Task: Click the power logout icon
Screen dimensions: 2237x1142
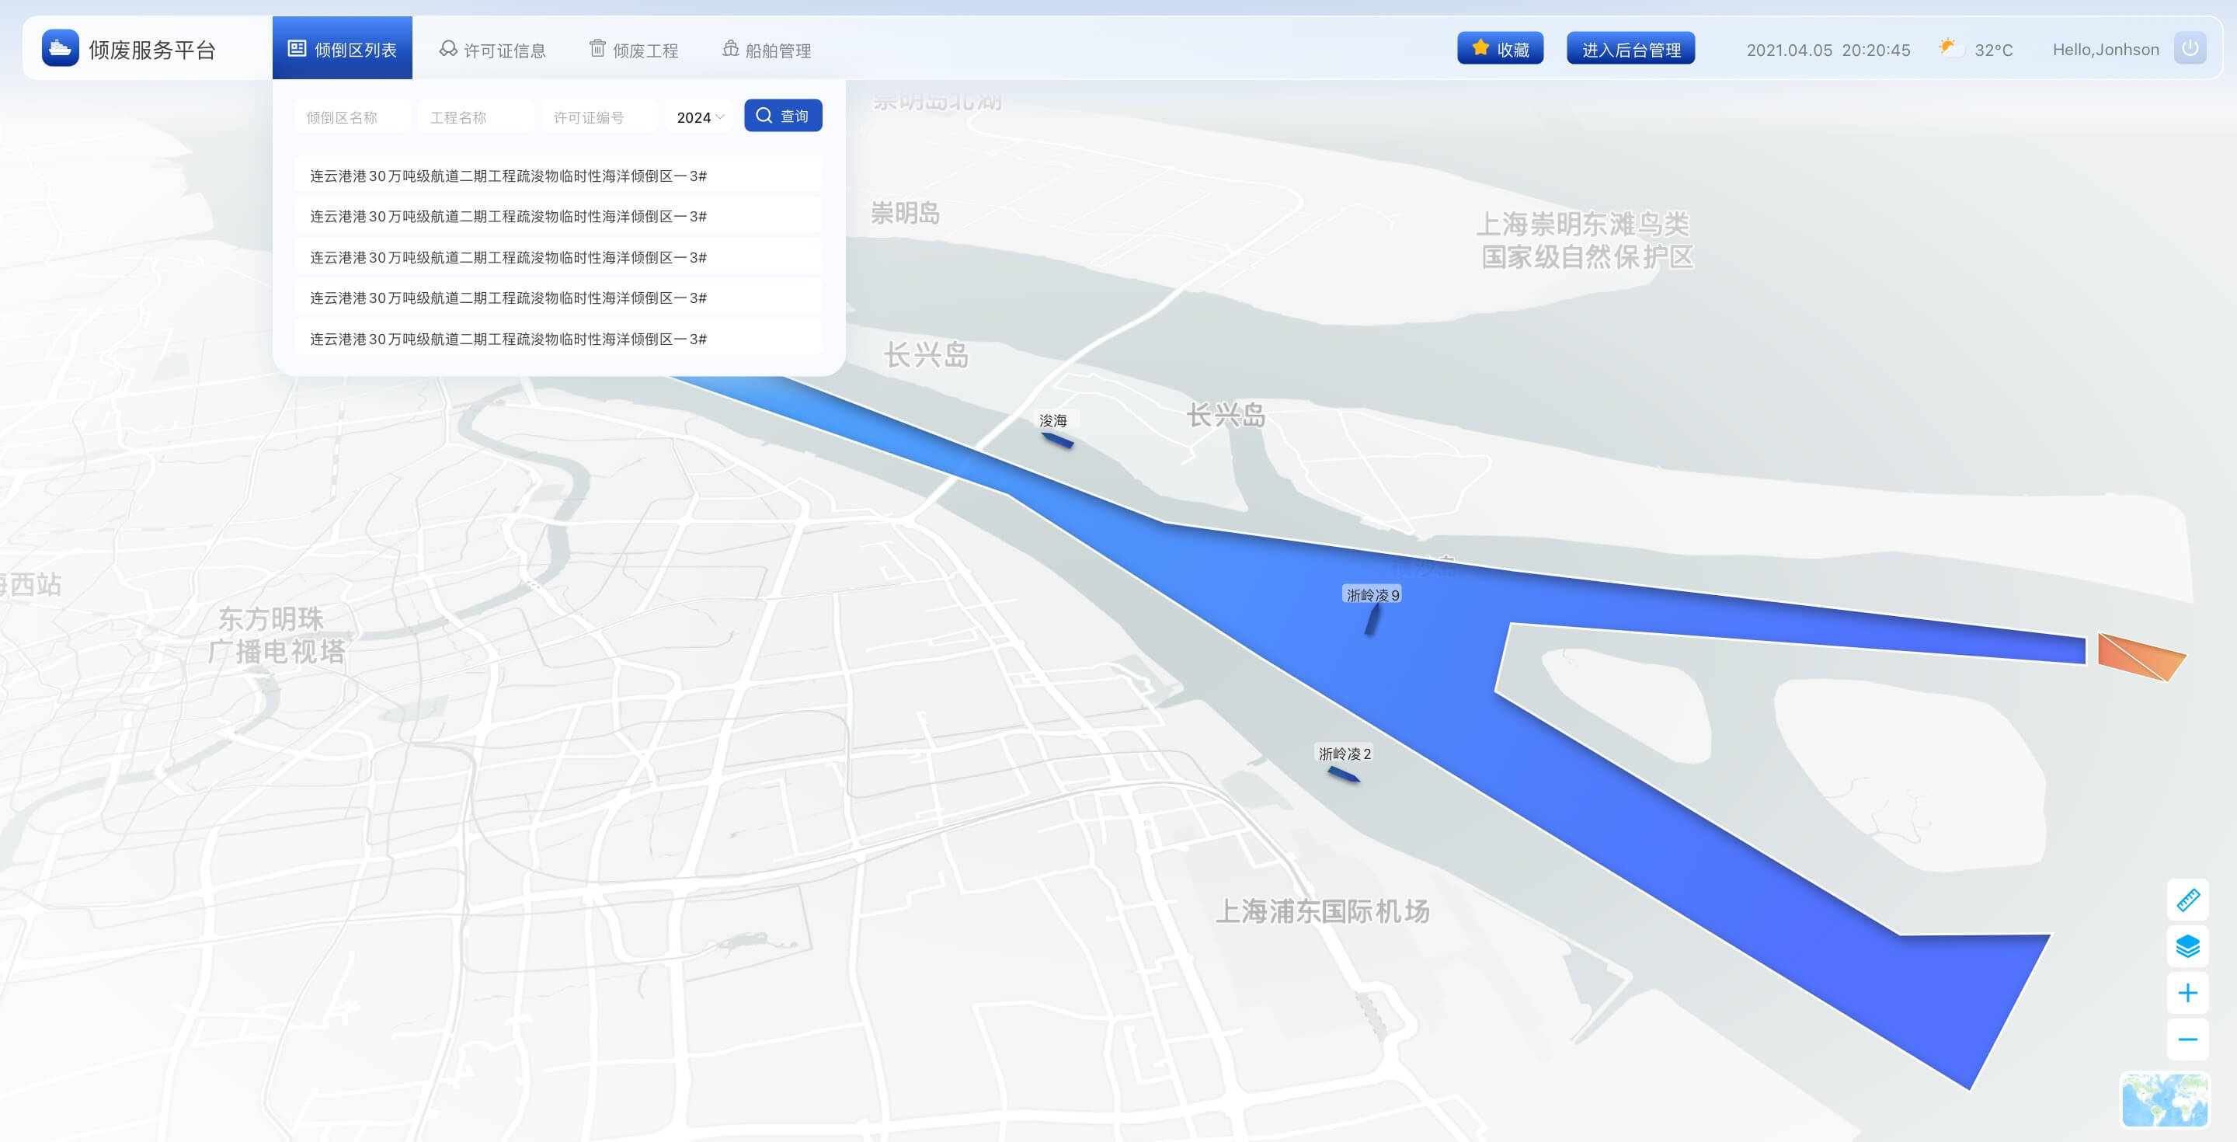Action: [2190, 47]
